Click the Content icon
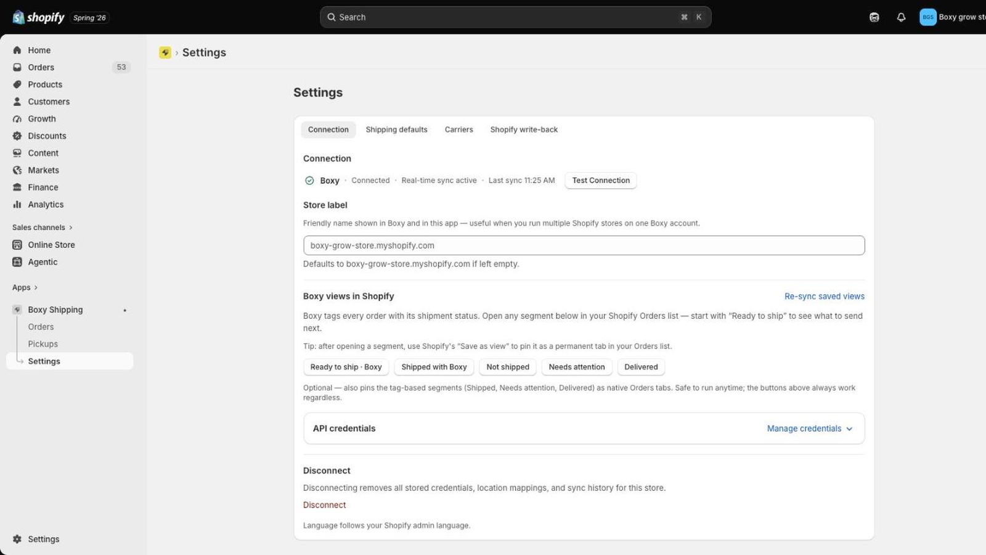Screen dimensions: 986x555 coord(17,153)
